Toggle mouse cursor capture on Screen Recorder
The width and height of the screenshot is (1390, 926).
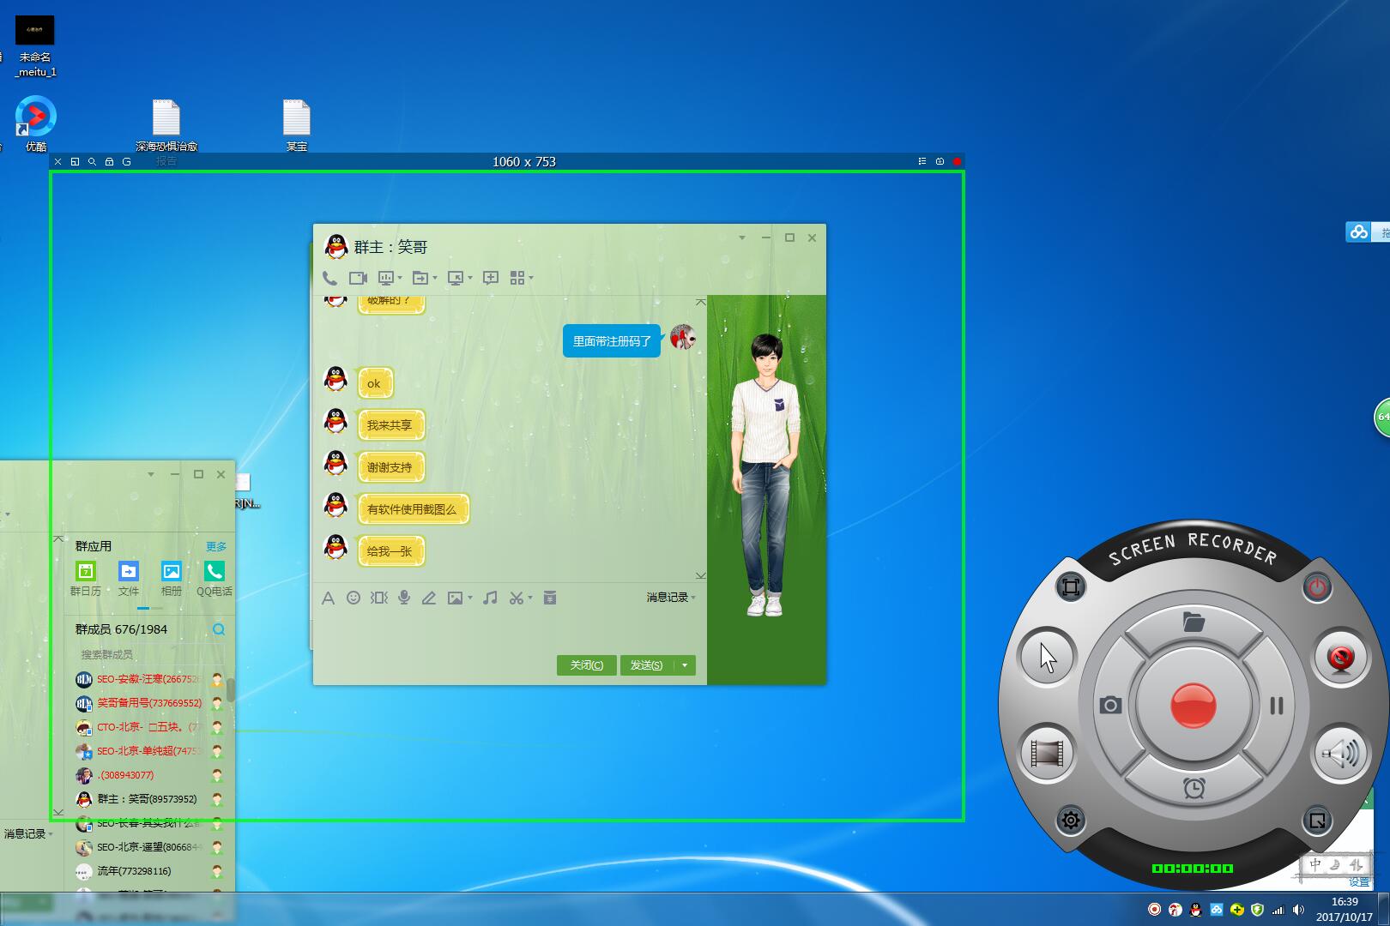[x=1048, y=658]
